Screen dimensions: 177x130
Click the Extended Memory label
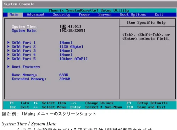tap(29, 79)
